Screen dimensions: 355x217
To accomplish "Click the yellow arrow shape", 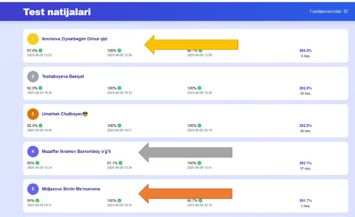I will click(191, 45).
